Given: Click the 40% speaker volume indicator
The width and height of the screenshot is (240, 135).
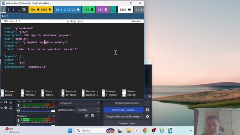Looking at the screenshot, I should (x=35, y=10).
